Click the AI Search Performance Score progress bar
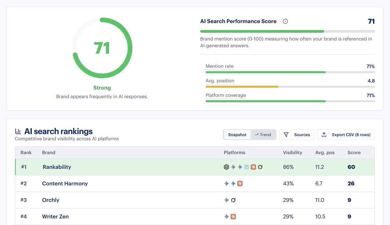Screen dimensions: 390x225 pos(287,31)
